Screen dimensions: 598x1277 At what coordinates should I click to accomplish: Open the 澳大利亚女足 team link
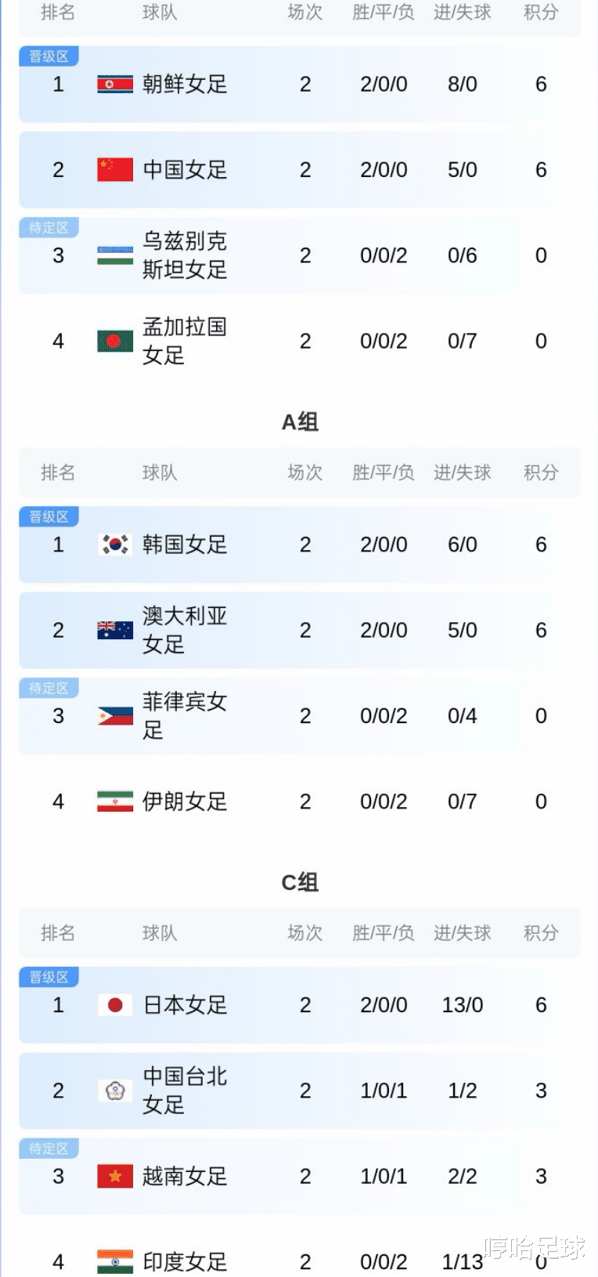point(185,630)
